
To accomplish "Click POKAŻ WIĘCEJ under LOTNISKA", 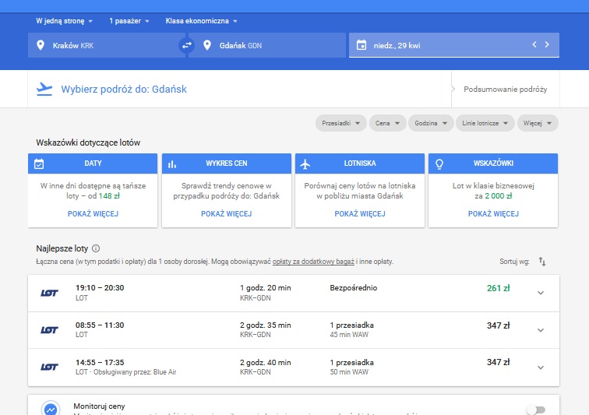I will coord(360,213).
